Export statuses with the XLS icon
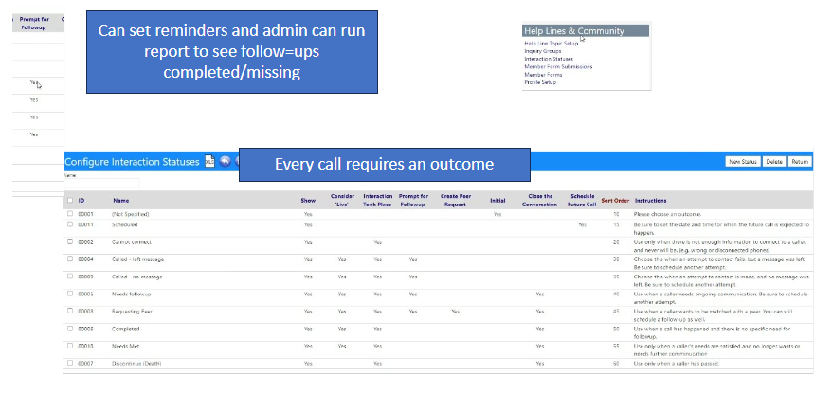 pyautogui.click(x=209, y=162)
